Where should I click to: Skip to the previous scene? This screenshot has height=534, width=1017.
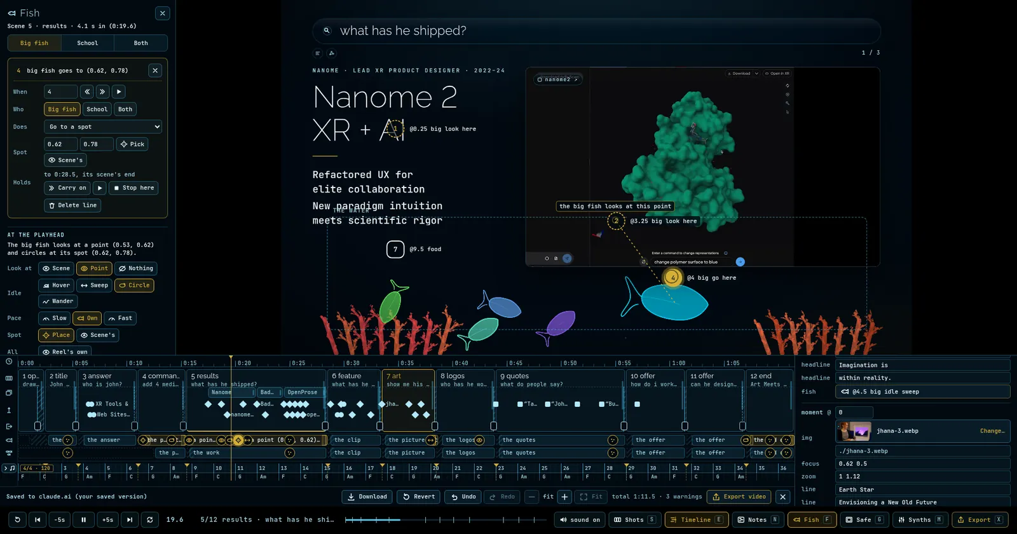38,519
